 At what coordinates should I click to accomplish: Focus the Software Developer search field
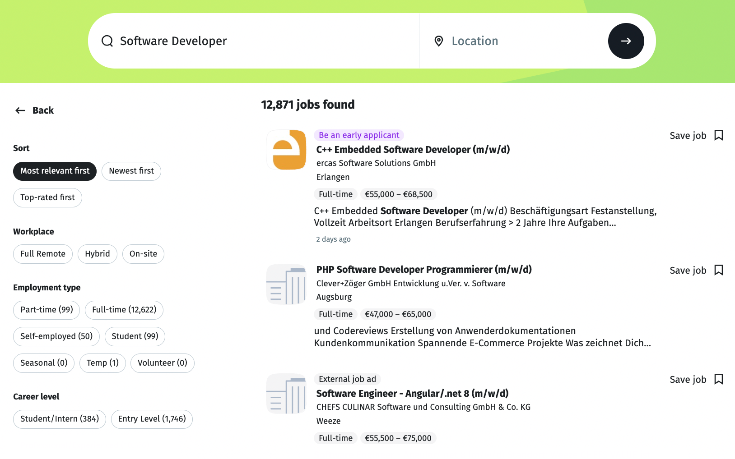point(262,41)
